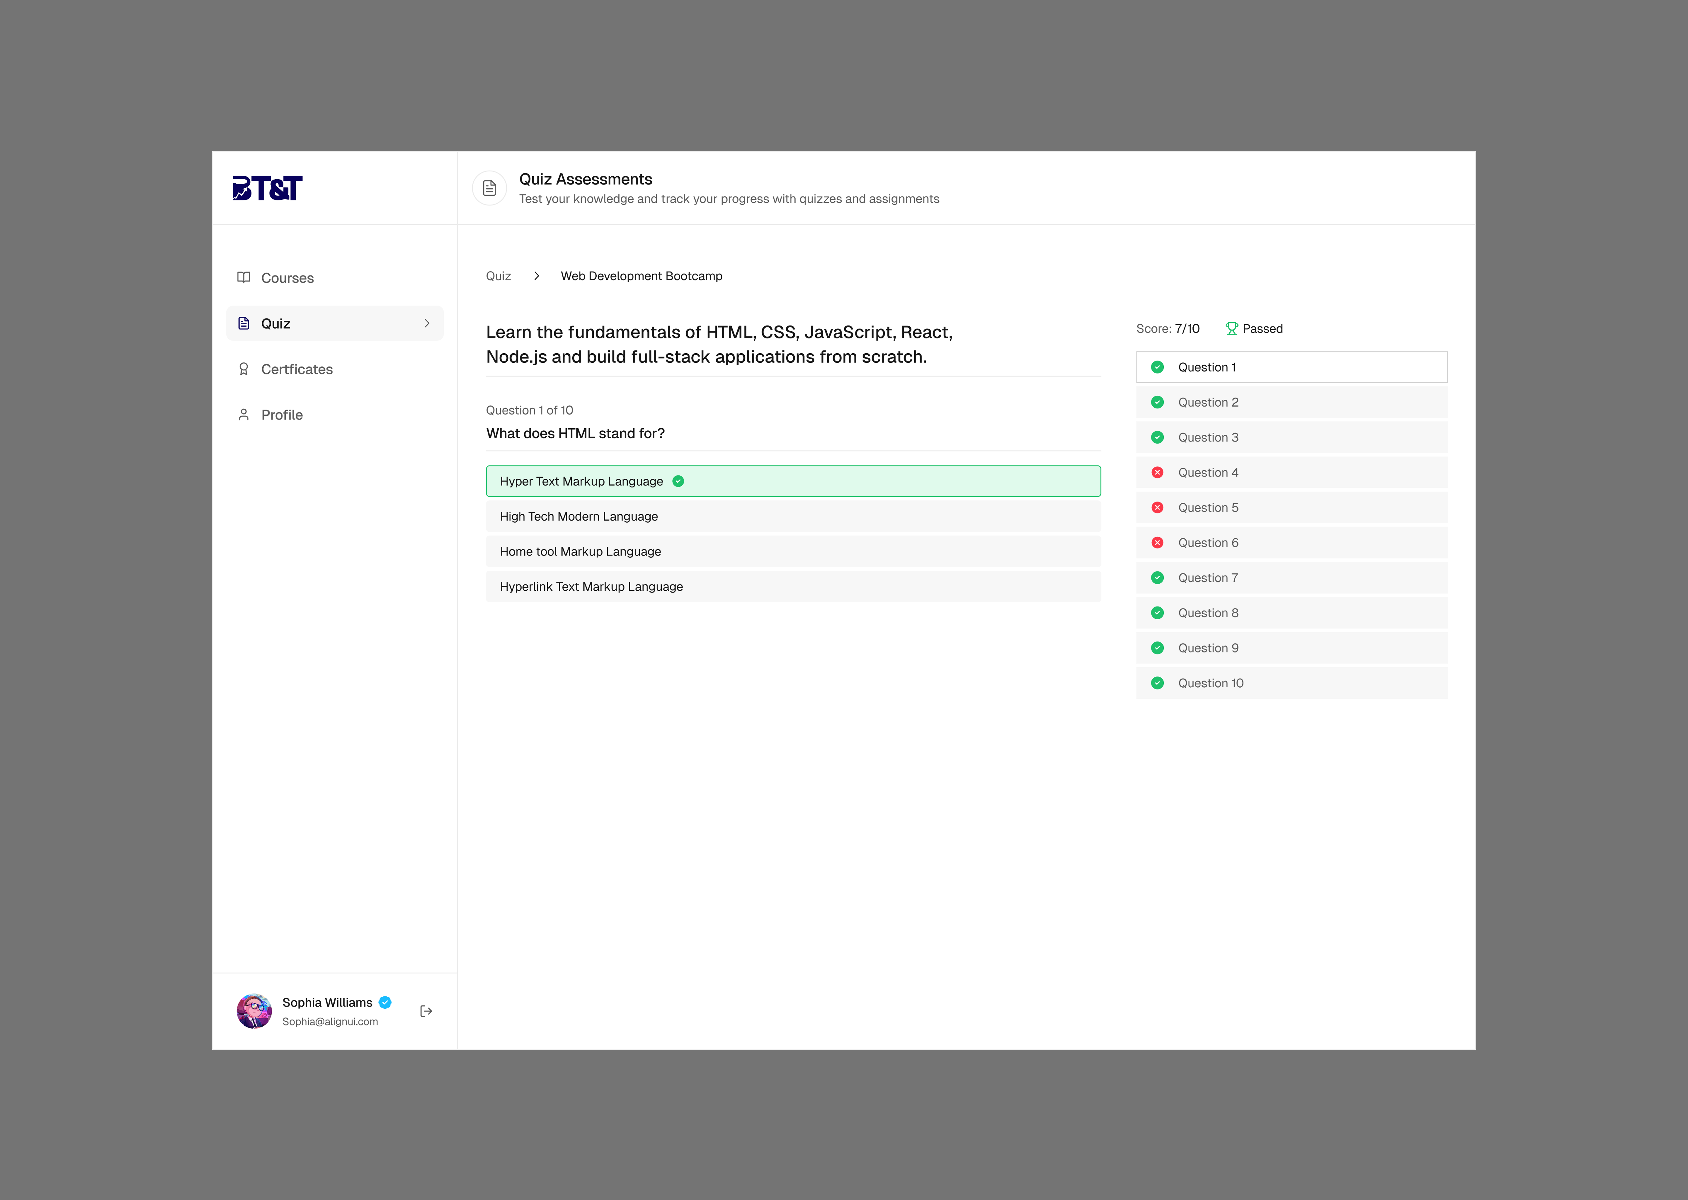Click the green check icon for Question 1
1688x1200 pixels.
[x=1157, y=367]
